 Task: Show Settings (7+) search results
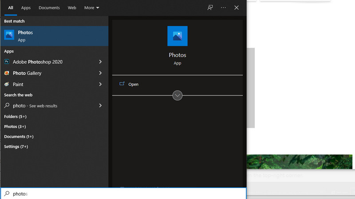coord(16,146)
